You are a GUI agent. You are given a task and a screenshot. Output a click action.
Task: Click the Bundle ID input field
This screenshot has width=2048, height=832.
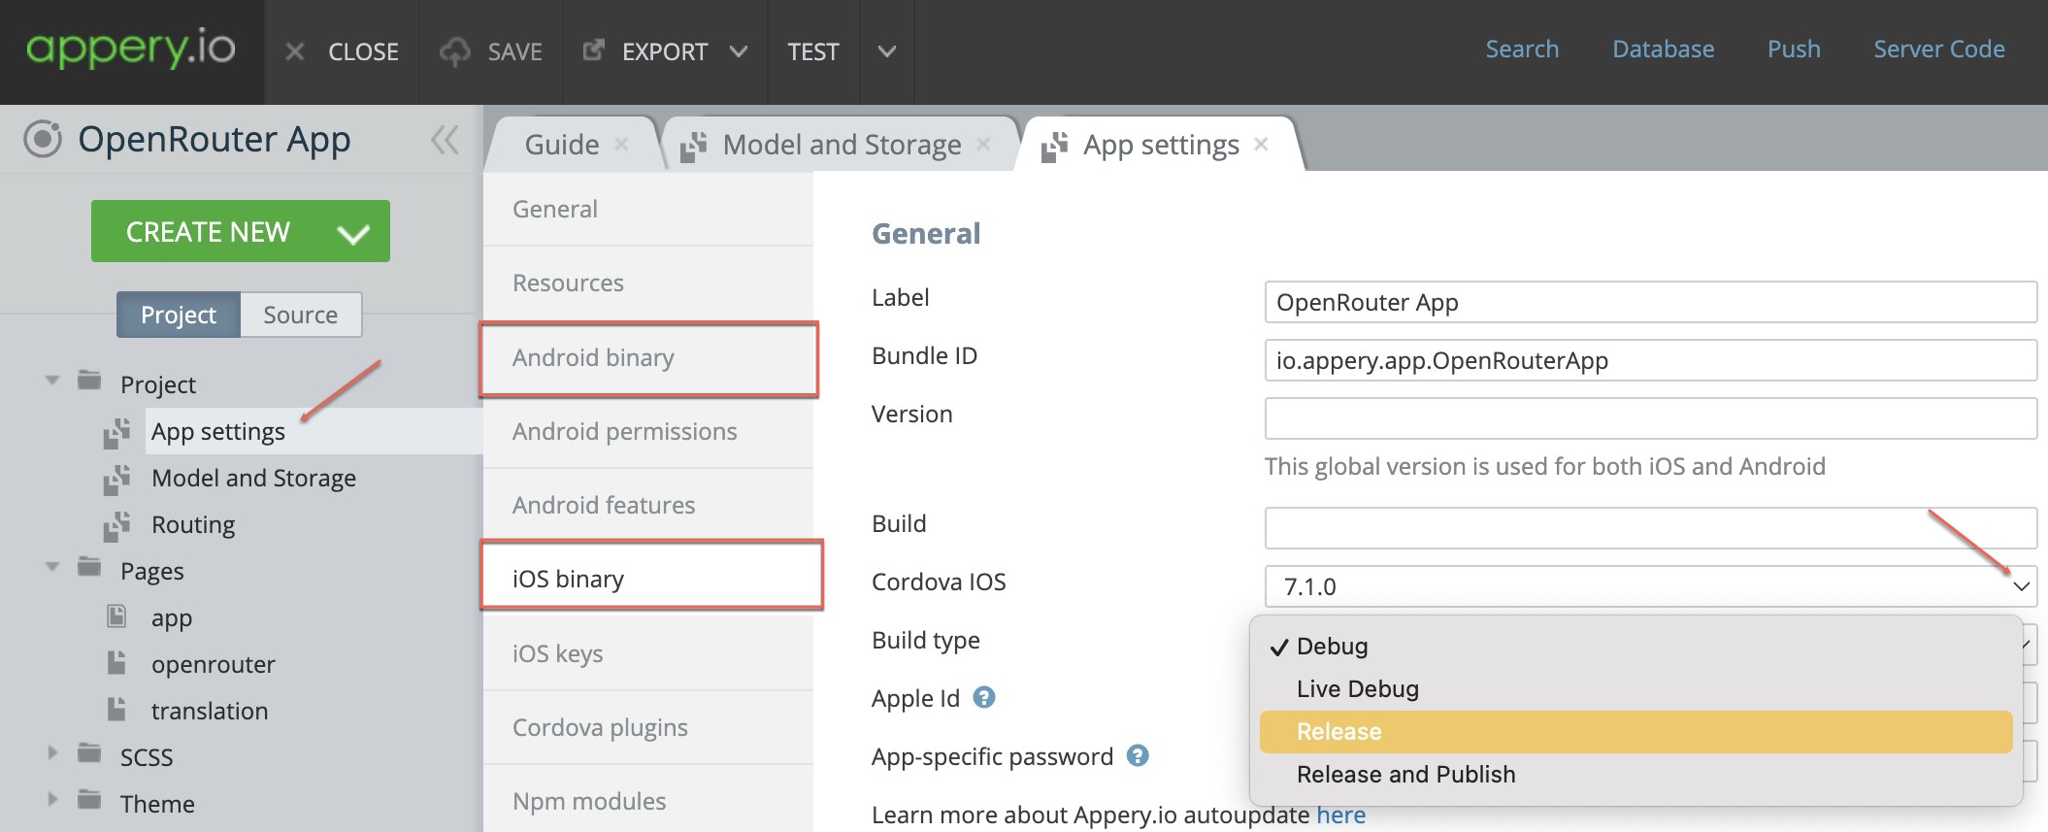1649,360
